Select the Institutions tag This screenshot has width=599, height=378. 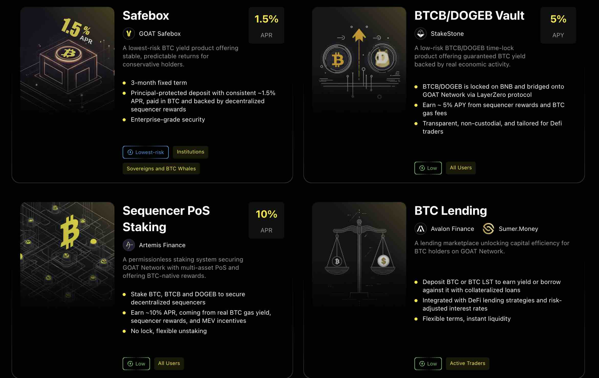(x=190, y=152)
